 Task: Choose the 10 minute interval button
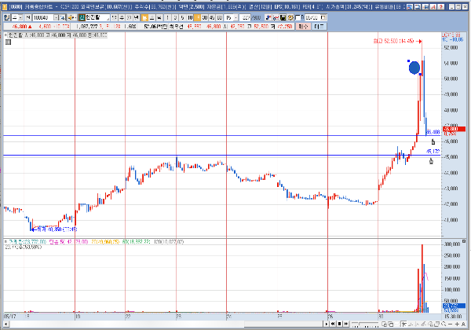[x=189, y=18]
